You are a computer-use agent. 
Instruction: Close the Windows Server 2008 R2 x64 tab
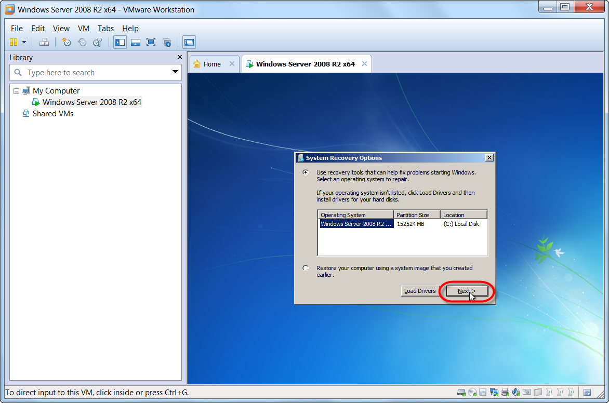364,64
